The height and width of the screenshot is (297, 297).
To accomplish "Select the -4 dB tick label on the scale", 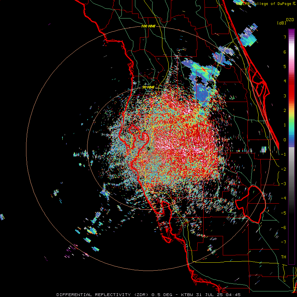I will pos(283,198).
